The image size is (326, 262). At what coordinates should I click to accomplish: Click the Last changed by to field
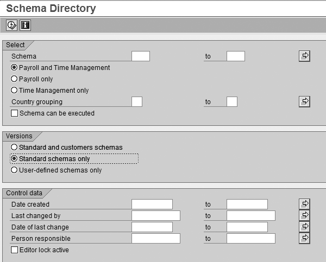click(250, 215)
